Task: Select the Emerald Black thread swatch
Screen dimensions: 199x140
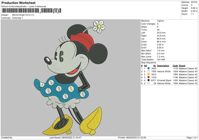Action: pos(148,80)
